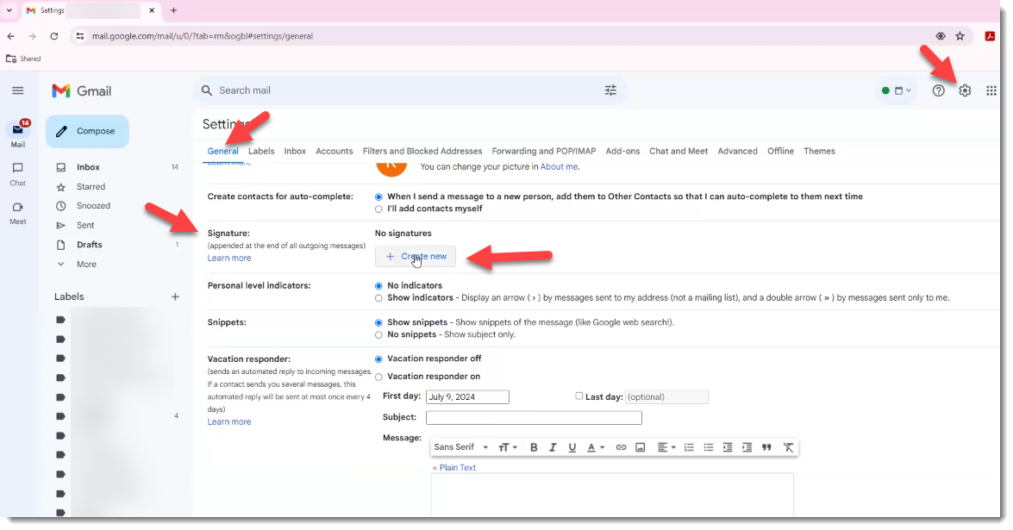This screenshot has height=530, width=1013.
Task: Toggle italic in the message toolbar
Action: click(x=553, y=447)
